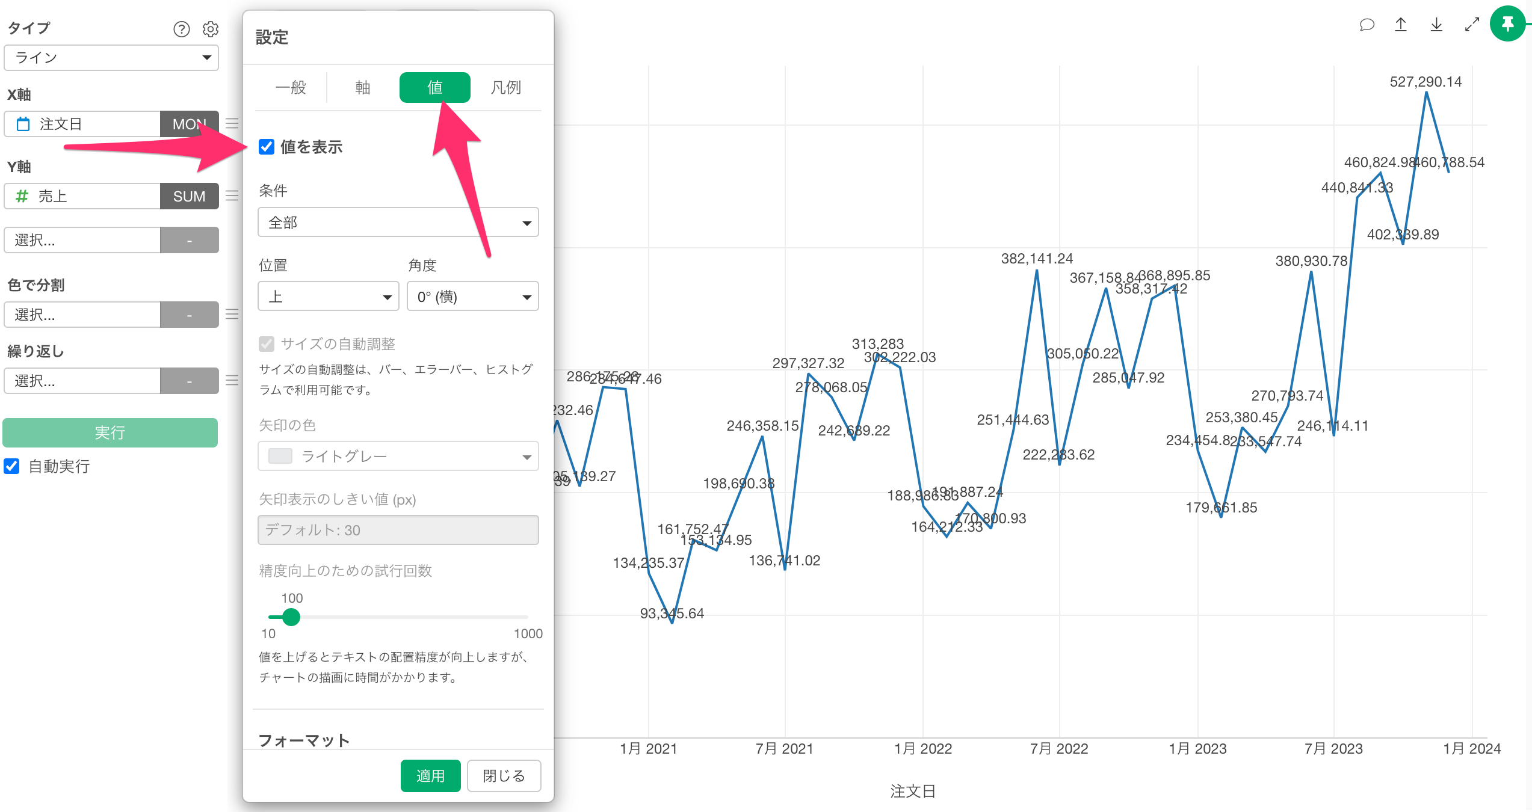Open the 角度 0° (横) dropdown
This screenshot has width=1532, height=812.
472,297
